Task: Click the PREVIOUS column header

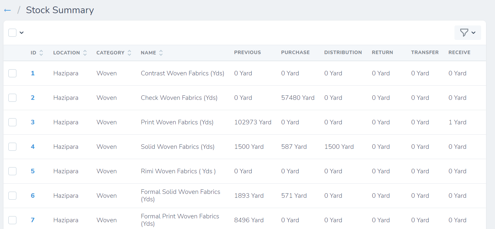Action: (247, 52)
